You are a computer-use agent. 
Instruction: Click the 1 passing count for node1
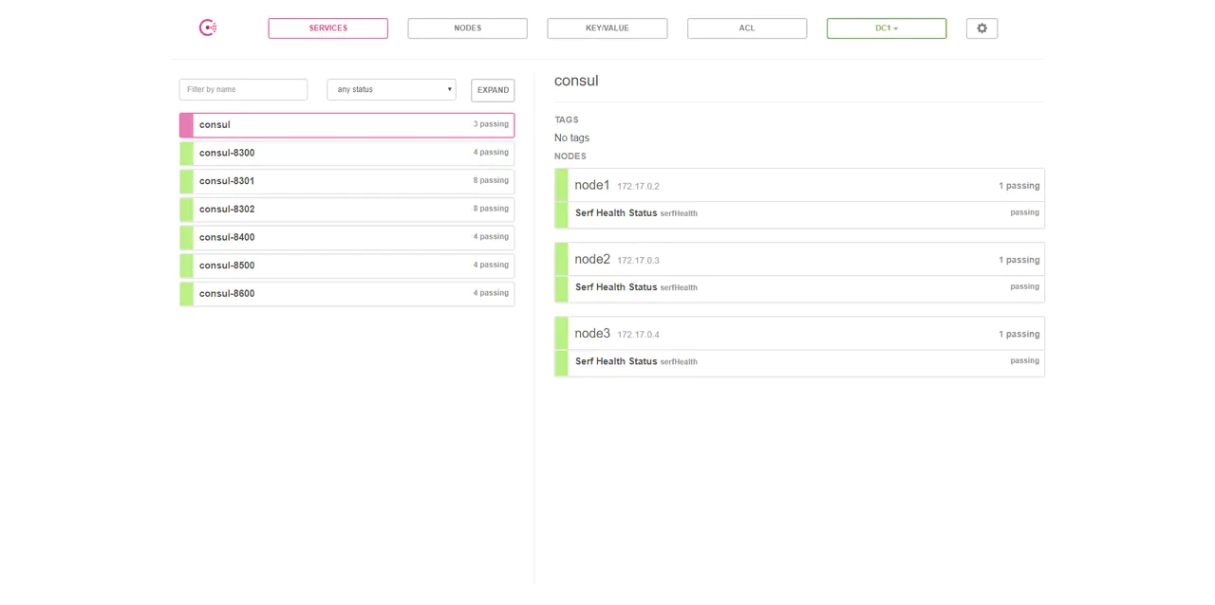[x=1019, y=186]
